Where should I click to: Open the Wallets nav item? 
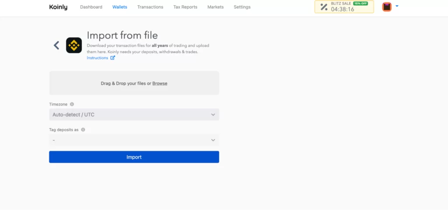(120, 7)
